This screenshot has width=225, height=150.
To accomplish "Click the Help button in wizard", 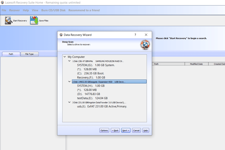I will pos(146,130).
